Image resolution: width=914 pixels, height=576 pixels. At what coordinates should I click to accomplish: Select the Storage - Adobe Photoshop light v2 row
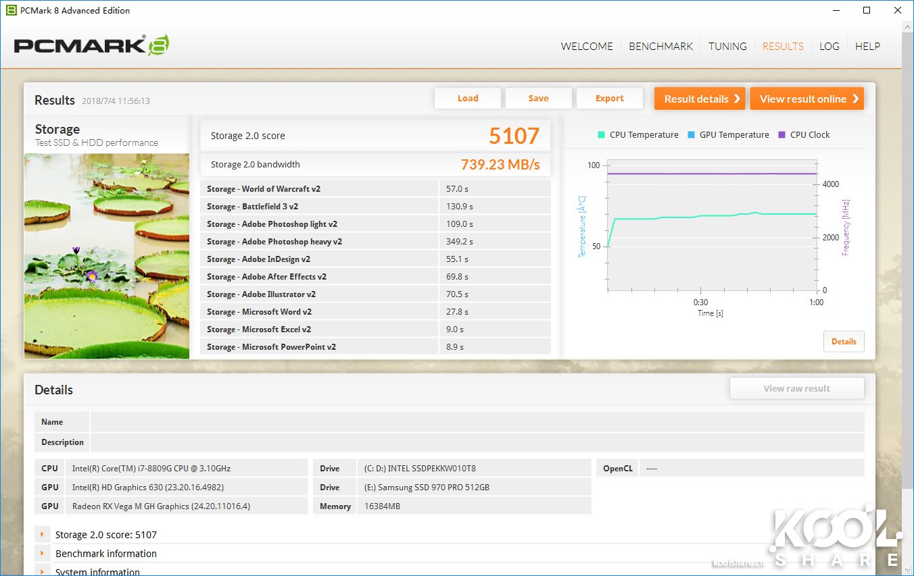pos(375,224)
